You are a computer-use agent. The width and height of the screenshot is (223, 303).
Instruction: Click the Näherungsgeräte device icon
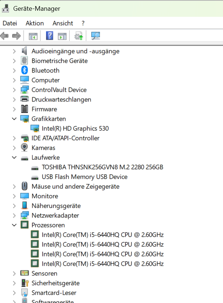pos(24,205)
